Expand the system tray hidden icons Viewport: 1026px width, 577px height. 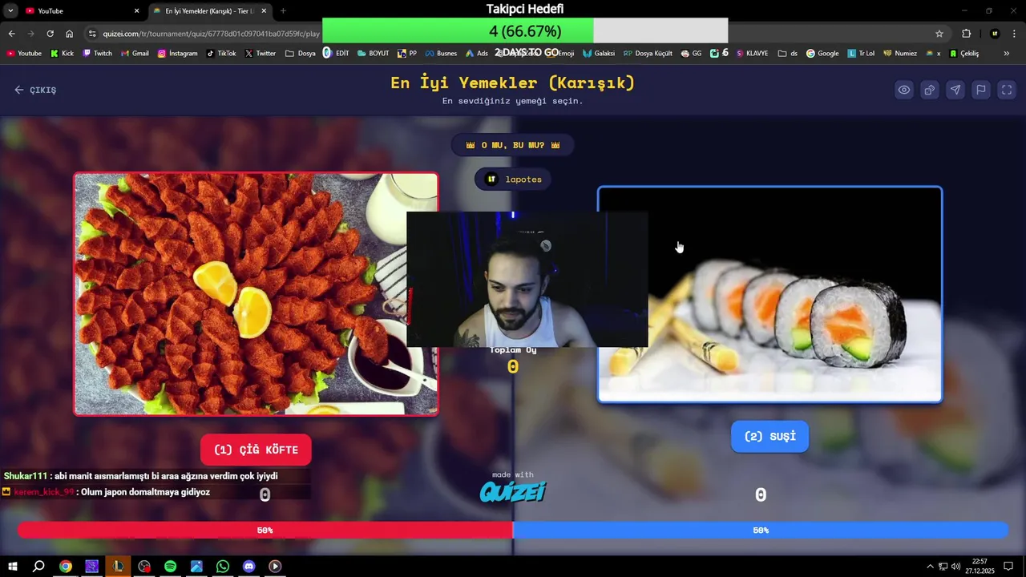coord(930,567)
